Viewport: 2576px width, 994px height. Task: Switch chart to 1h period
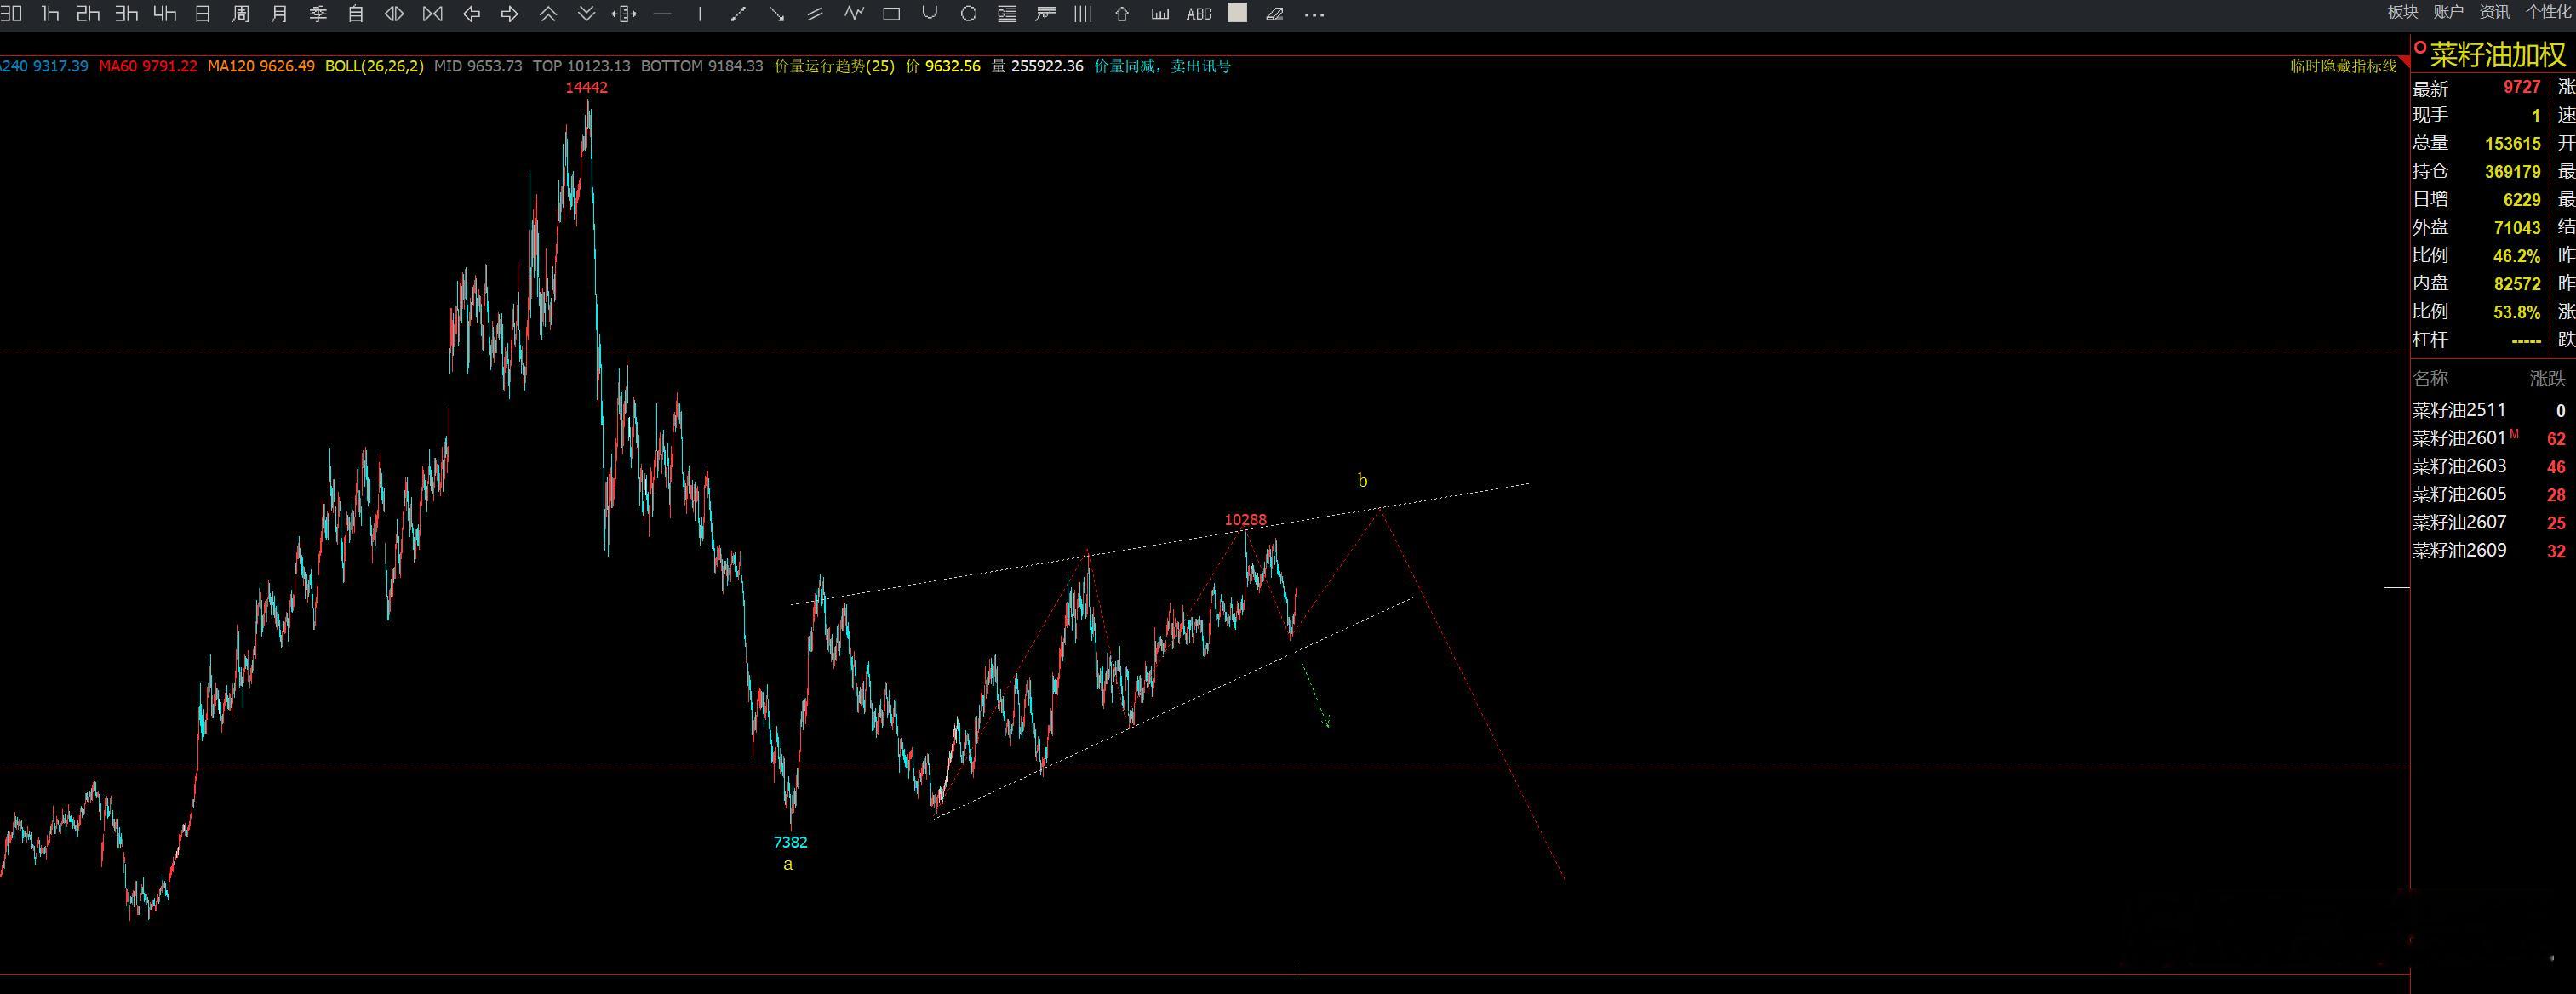click(x=50, y=14)
